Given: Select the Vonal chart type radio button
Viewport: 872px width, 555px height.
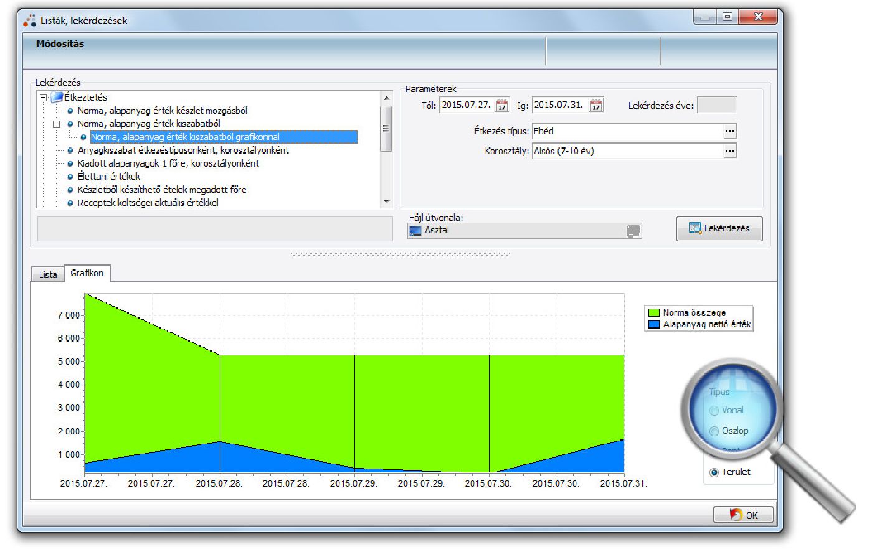Looking at the screenshot, I should pyautogui.click(x=714, y=411).
